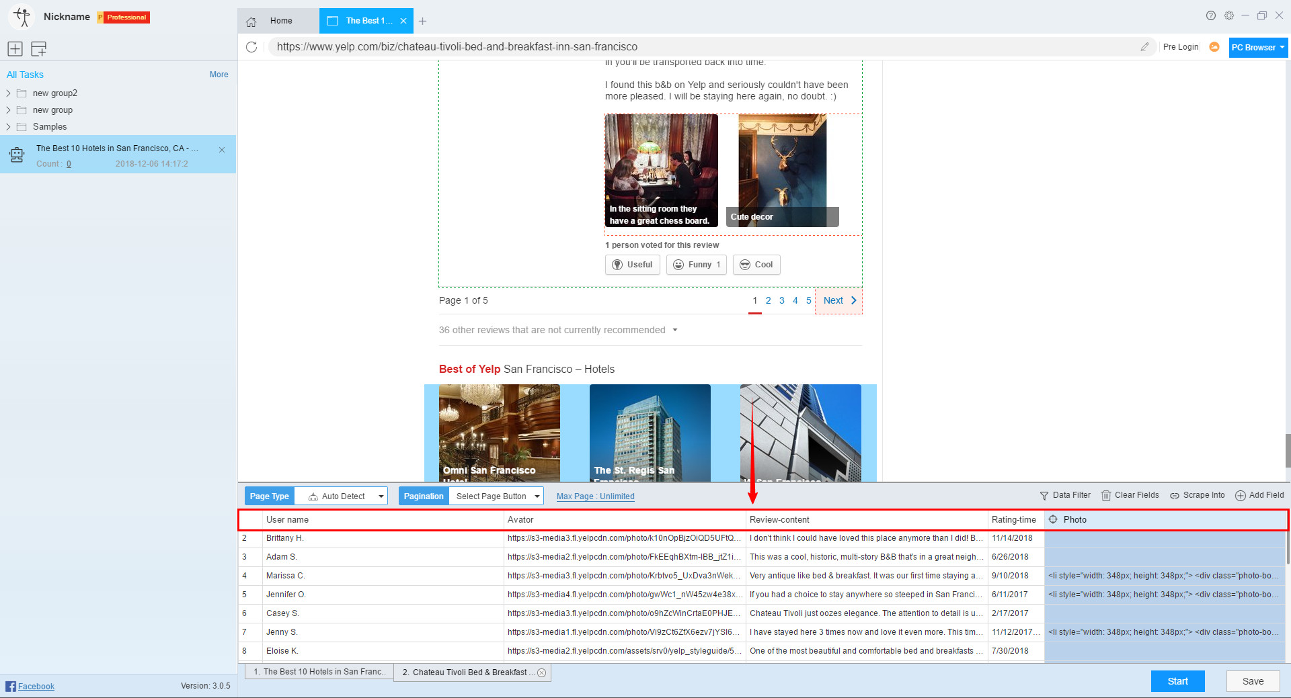Image resolution: width=1291 pixels, height=698 pixels.
Task: Click the More link in tasks
Action: pyautogui.click(x=219, y=75)
